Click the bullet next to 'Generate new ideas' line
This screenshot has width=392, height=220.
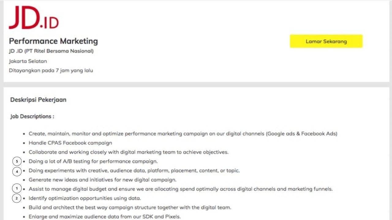point(24,180)
